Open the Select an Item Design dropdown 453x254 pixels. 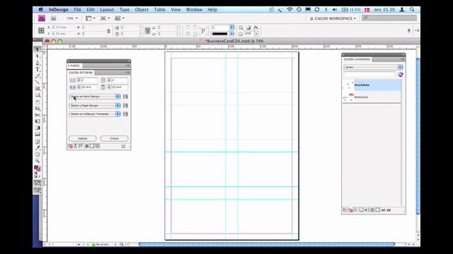(95, 97)
